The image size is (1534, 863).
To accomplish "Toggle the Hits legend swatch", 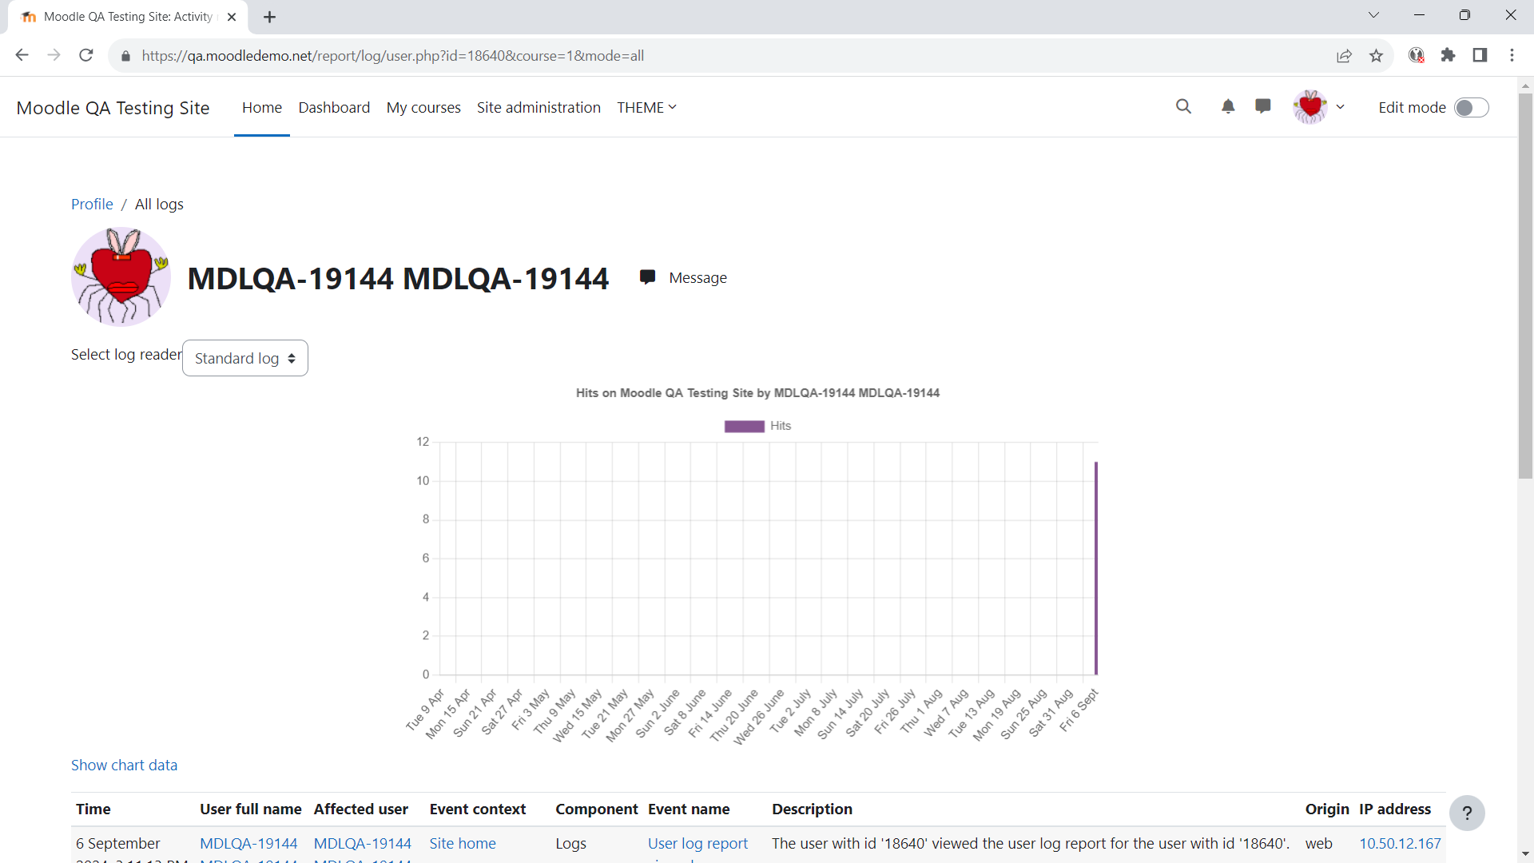I will 744,426.
